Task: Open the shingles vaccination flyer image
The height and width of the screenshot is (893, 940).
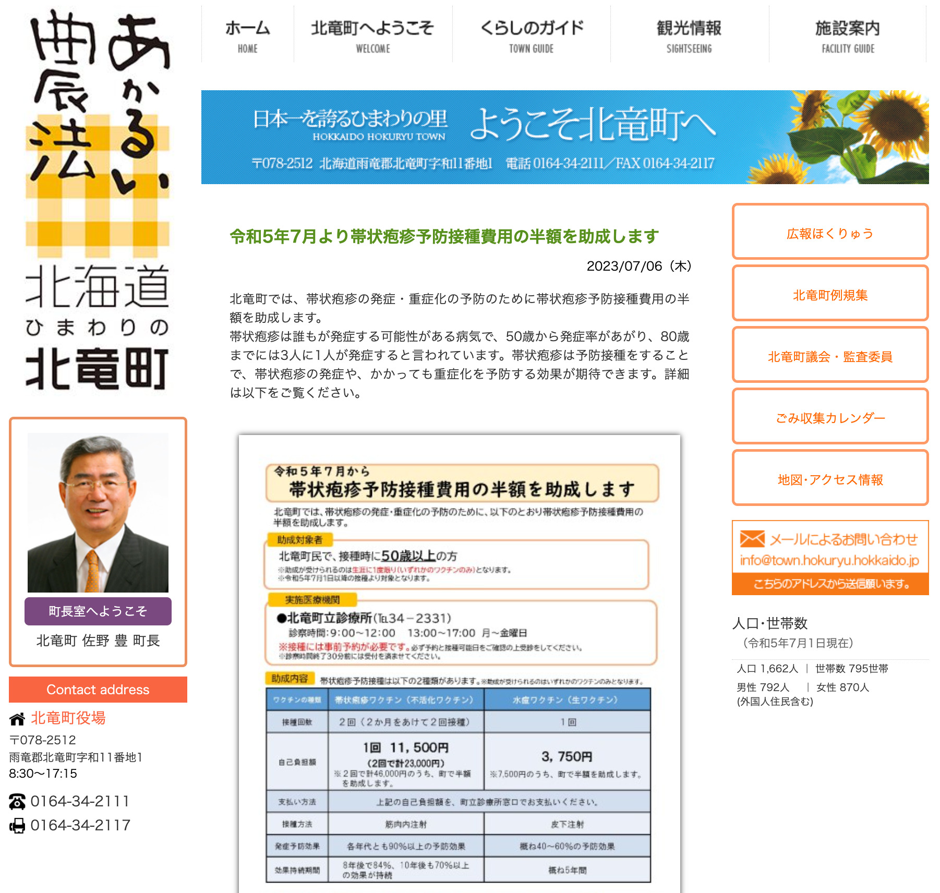Action: [459, 662]
